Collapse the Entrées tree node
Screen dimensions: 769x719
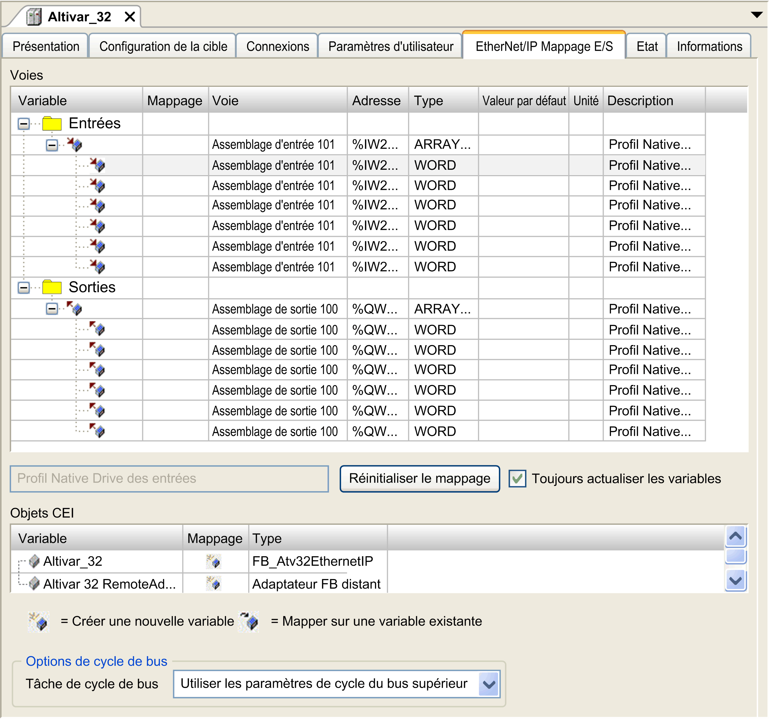24,124
